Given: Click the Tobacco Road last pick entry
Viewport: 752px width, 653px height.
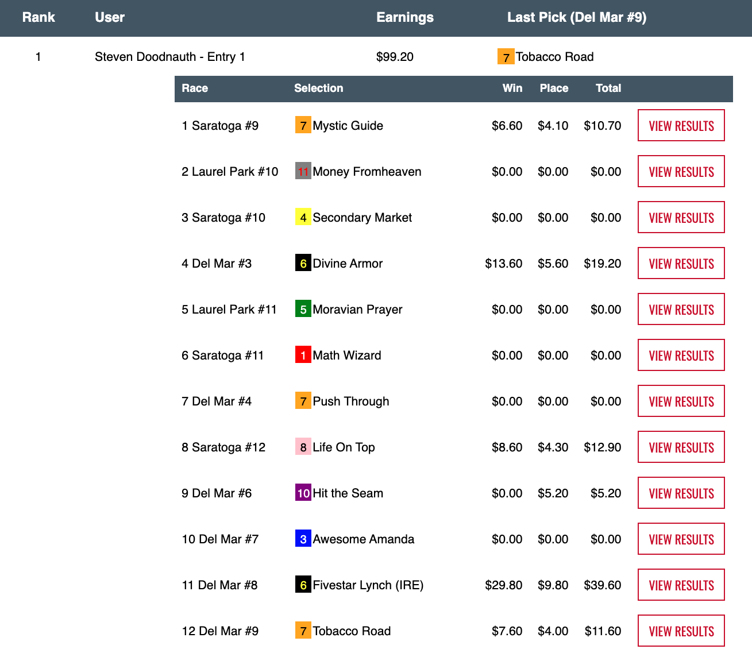Looking at the screenshot, I should click(x=554, y=57).
